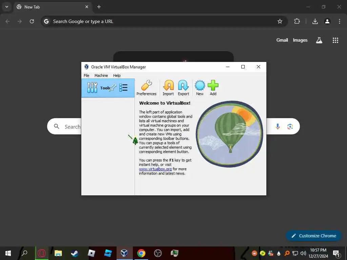Screen dimensions: 347x260
Task: Open Roblox Studio from taskbar
Action: [x=108, y=253]
